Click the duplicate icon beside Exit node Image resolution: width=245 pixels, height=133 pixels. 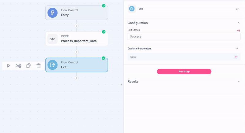(x=28, y=66)
